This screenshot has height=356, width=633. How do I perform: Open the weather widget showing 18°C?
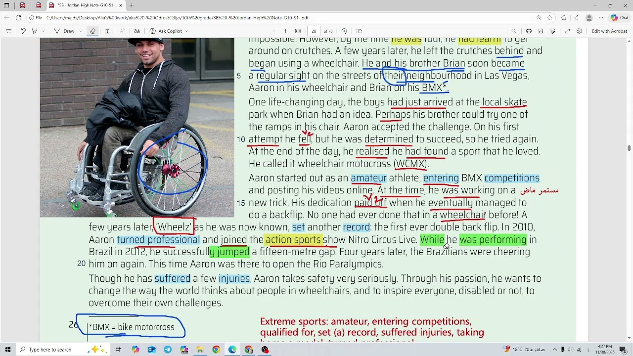pos(524,350)
